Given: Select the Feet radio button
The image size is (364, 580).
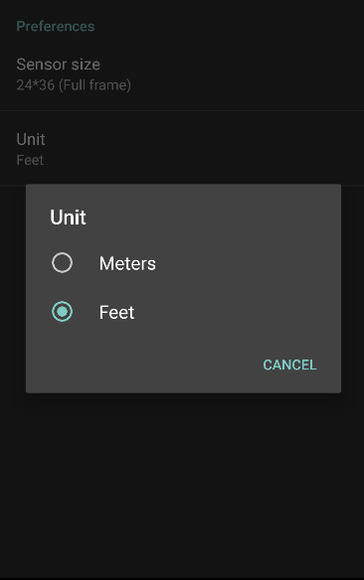Looking at the screenshot, I should tap(63, 312).
